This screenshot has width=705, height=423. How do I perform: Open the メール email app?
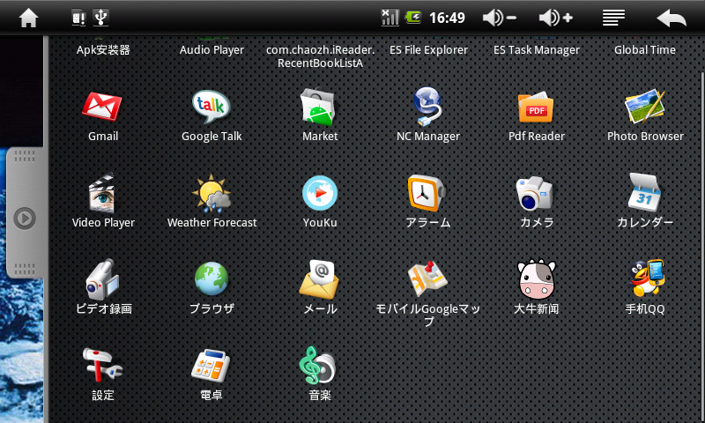(x=319, y=279)
